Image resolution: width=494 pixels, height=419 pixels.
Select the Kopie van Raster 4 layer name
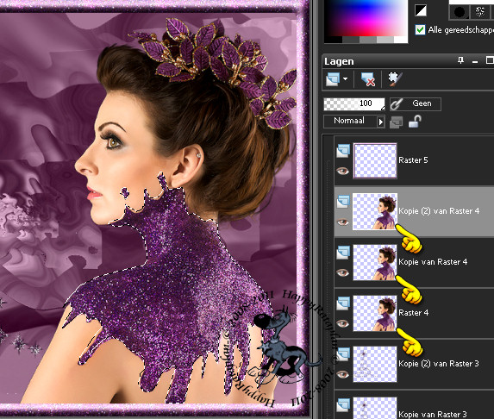[x=433, y=262]
